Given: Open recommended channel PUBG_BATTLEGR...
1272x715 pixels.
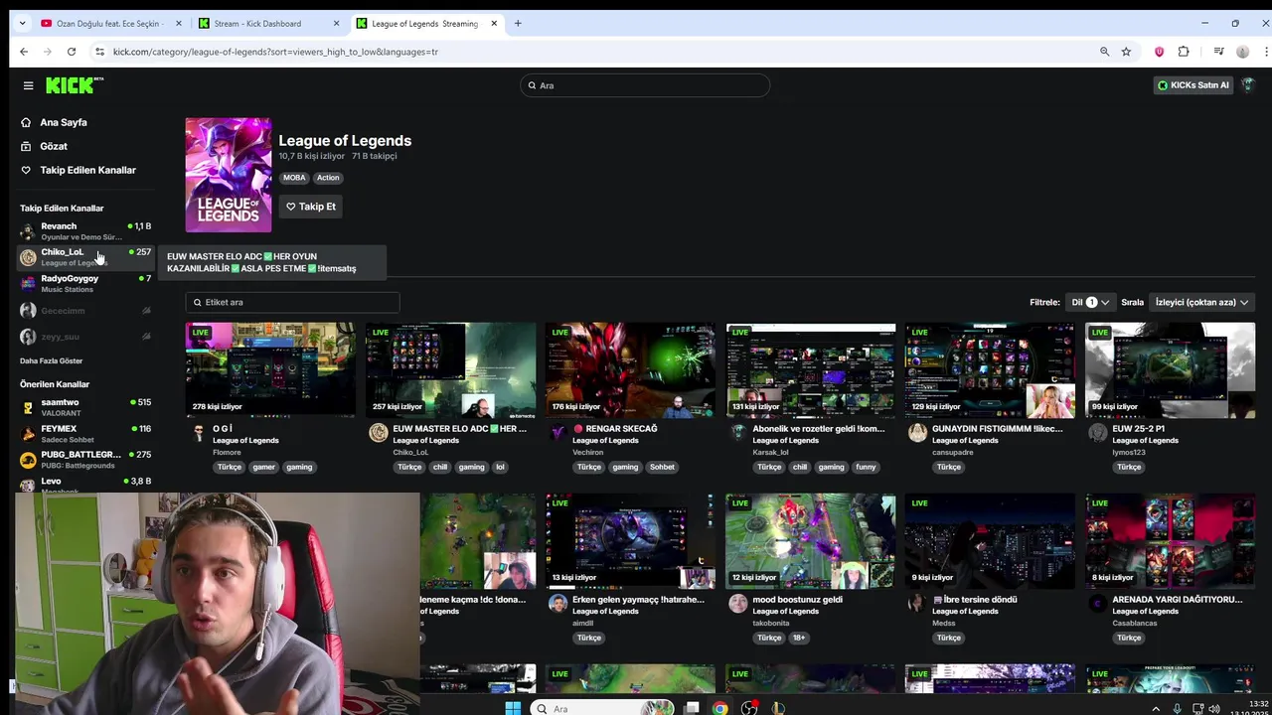Looking at the screenshot, I should click(85, 459).
